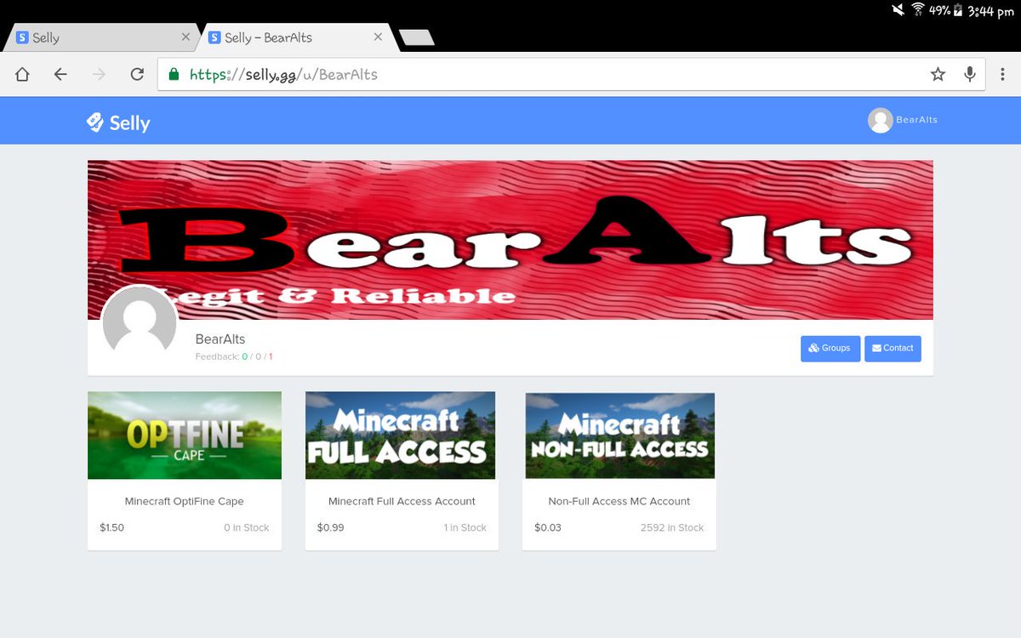Screen dimensions: 1021x638
Task: Click the $0.03 price
Action: [x=548, y=527]
